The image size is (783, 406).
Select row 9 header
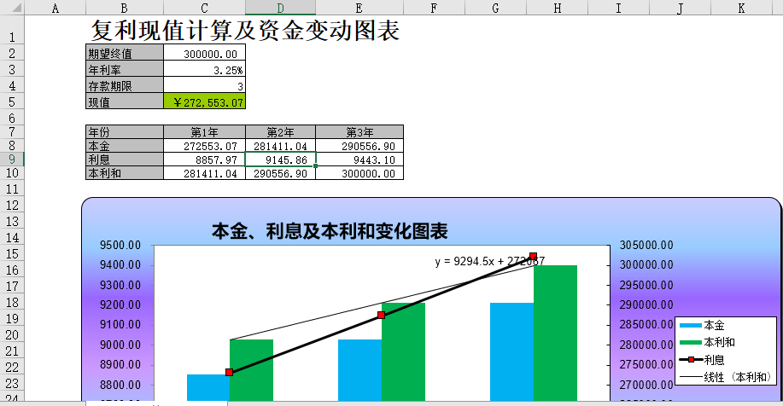click(12, 159)
